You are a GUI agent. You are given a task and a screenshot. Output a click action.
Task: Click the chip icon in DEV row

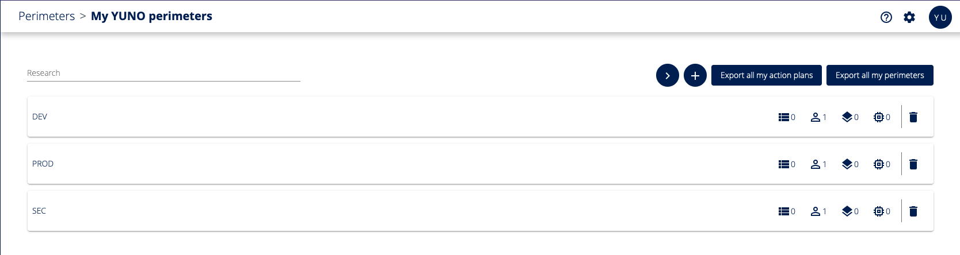click(x=879, y=117)
